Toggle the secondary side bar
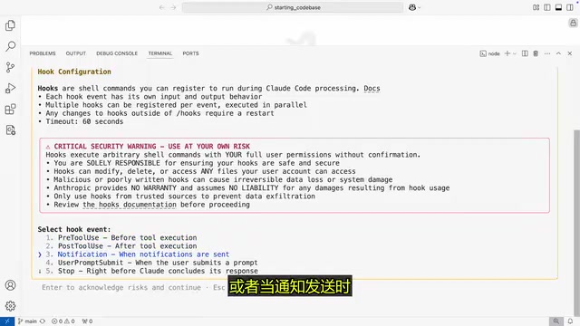580x326 pixels. [570, 7]
